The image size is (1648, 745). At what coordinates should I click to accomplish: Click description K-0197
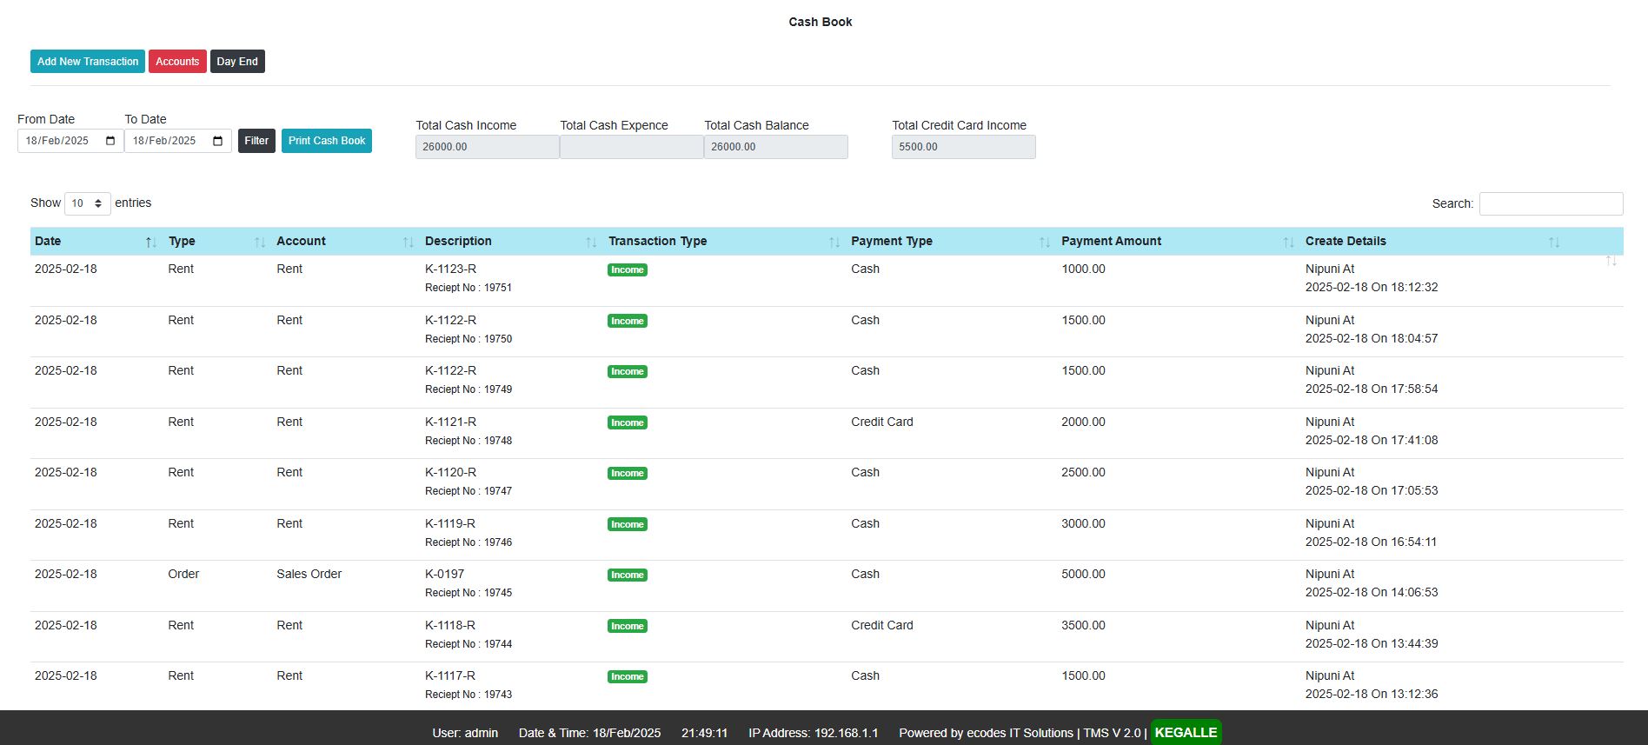[x=444, y=574]
